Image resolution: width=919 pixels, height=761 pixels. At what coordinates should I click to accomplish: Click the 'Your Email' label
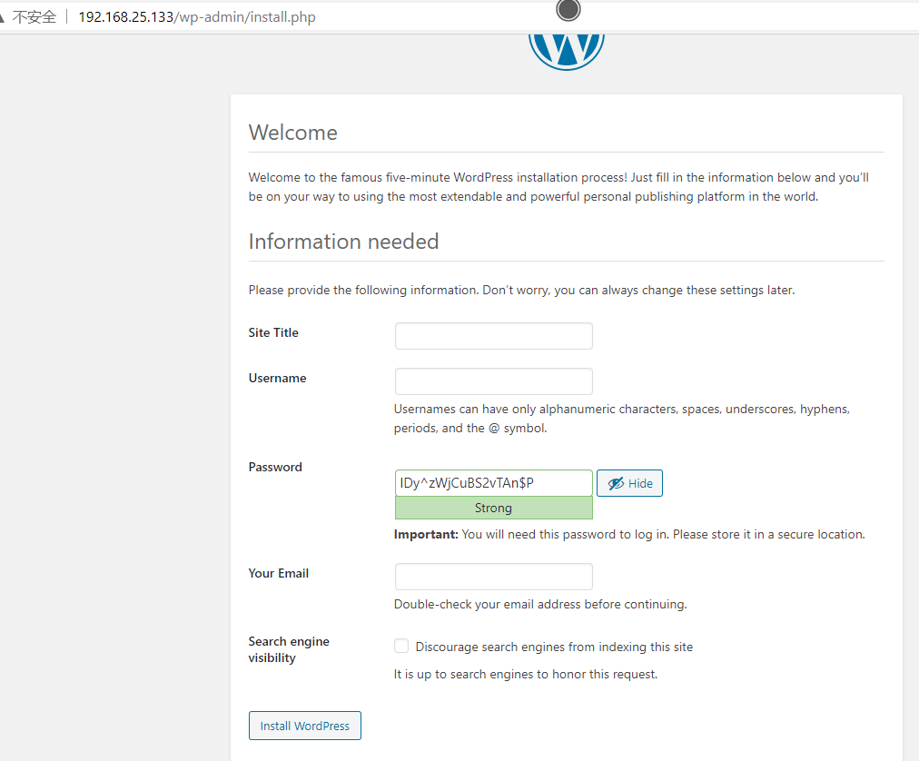point(279,573)
